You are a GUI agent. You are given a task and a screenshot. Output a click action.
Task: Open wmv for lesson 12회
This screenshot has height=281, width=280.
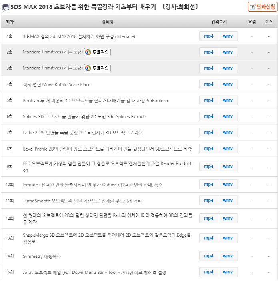click(x=228, y=218)
